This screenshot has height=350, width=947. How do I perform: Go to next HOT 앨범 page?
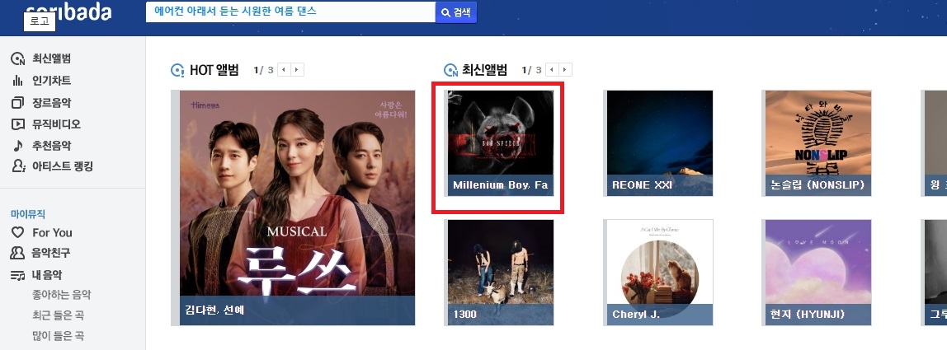point(297,69)
